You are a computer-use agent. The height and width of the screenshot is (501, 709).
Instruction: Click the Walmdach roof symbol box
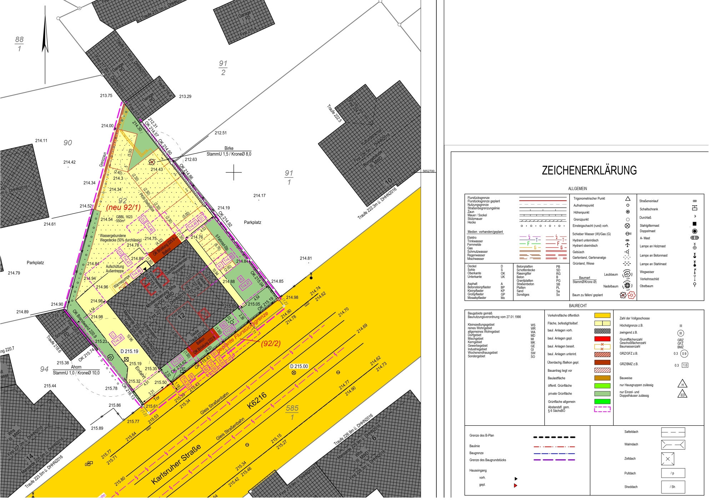[673, 445]
